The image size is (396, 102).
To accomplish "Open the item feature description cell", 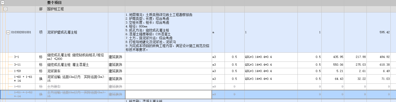I will coord(168,32).
